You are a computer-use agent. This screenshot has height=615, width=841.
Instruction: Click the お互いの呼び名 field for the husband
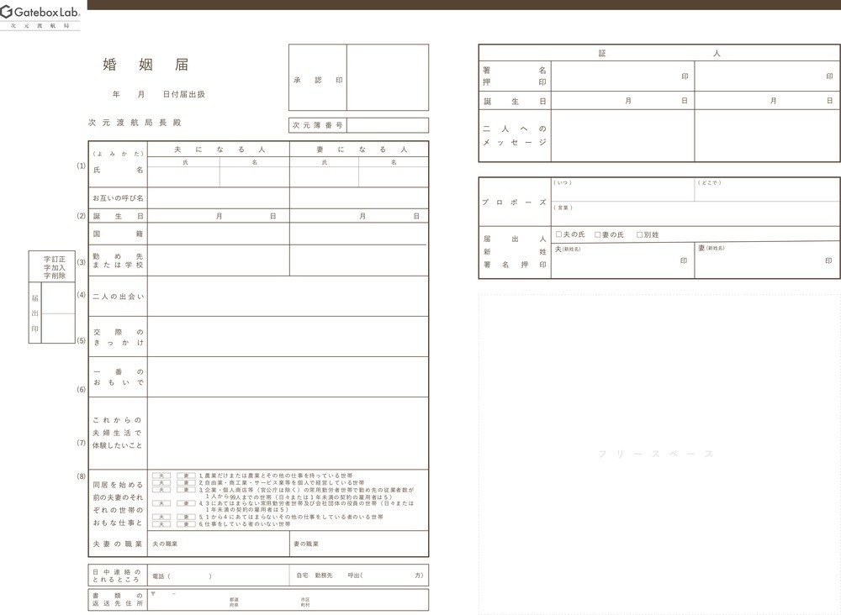219,198
